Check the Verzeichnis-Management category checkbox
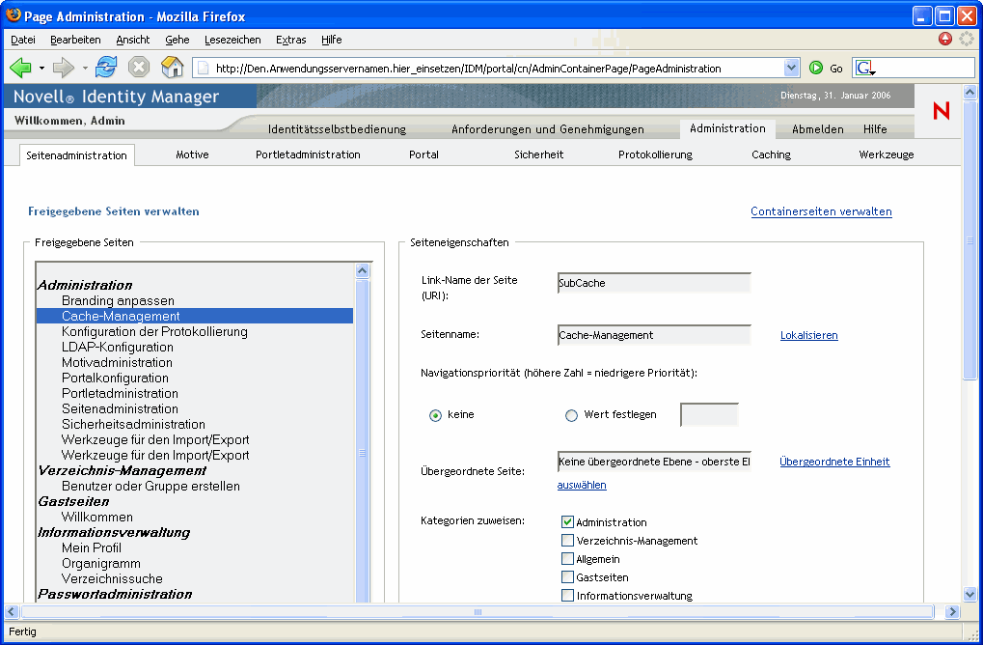This screenshot has height=645, width=983. [568, 541]
